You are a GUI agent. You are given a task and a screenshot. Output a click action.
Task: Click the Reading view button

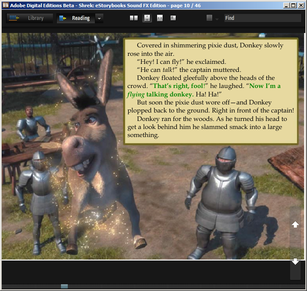pos(76,18)
